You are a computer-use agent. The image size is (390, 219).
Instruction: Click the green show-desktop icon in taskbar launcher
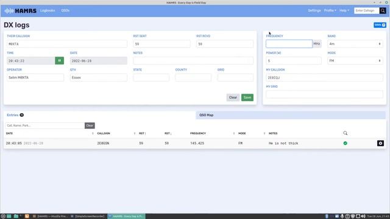pos(9,217)
